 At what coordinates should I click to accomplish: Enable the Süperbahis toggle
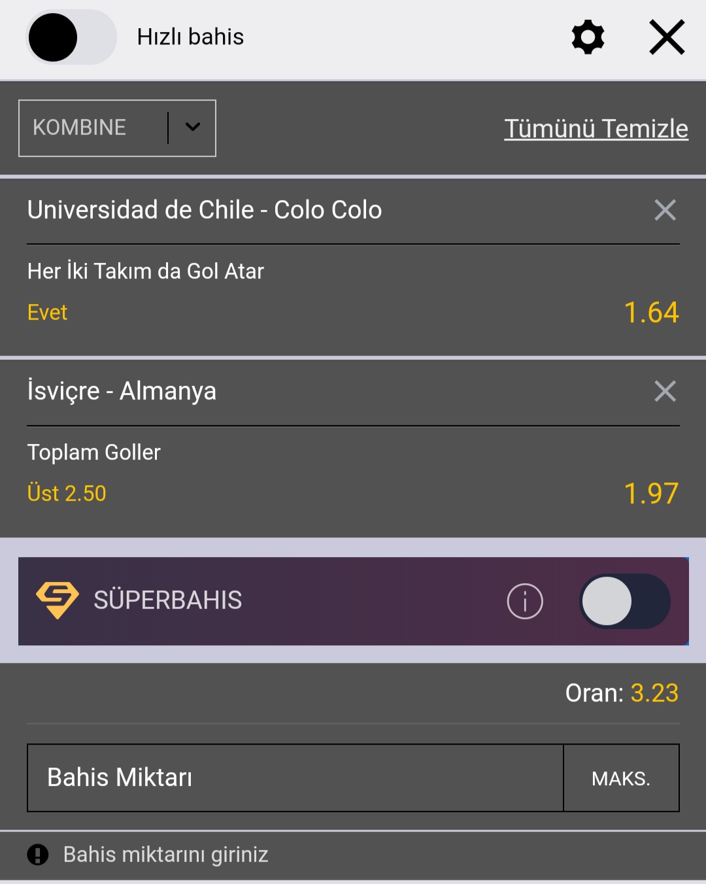[x=625, y=601]
